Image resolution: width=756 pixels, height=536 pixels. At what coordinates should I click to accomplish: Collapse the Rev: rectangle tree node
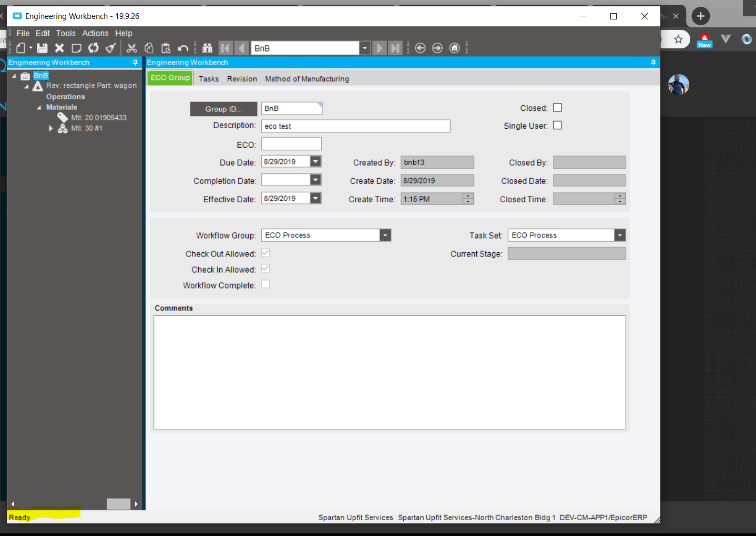[x=26, y=87]
